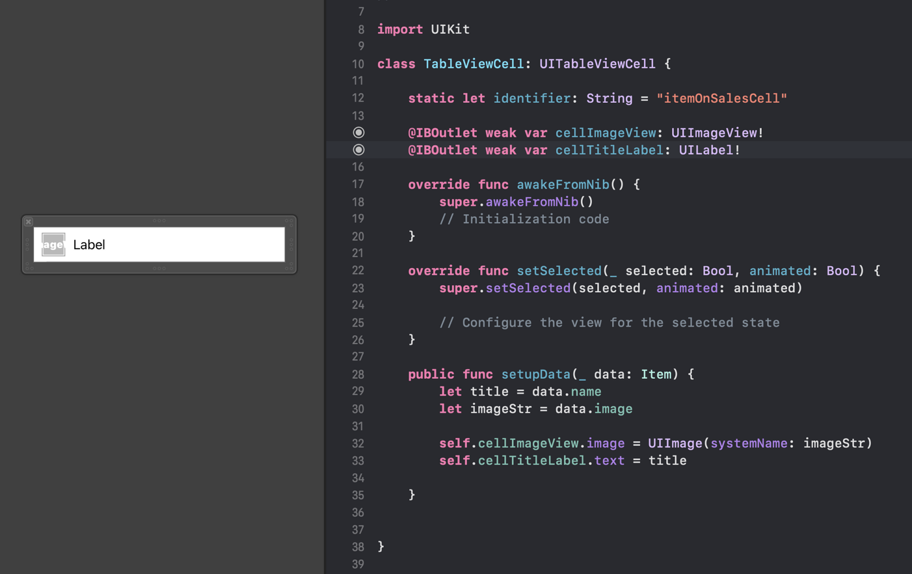Close the table cell canvas with the X

(x=29, y=222)
